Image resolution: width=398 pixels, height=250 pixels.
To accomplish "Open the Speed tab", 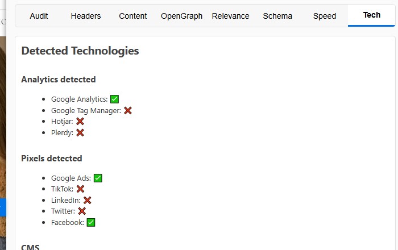I will [325, 16].
